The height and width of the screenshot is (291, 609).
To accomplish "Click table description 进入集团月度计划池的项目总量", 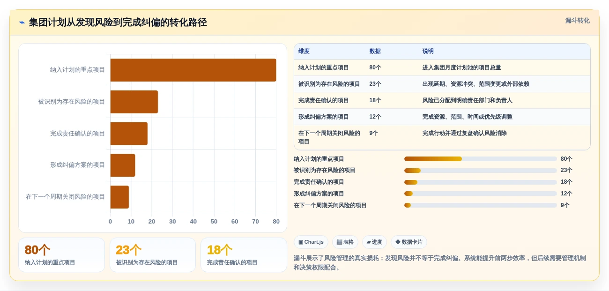I will (462, 67).
